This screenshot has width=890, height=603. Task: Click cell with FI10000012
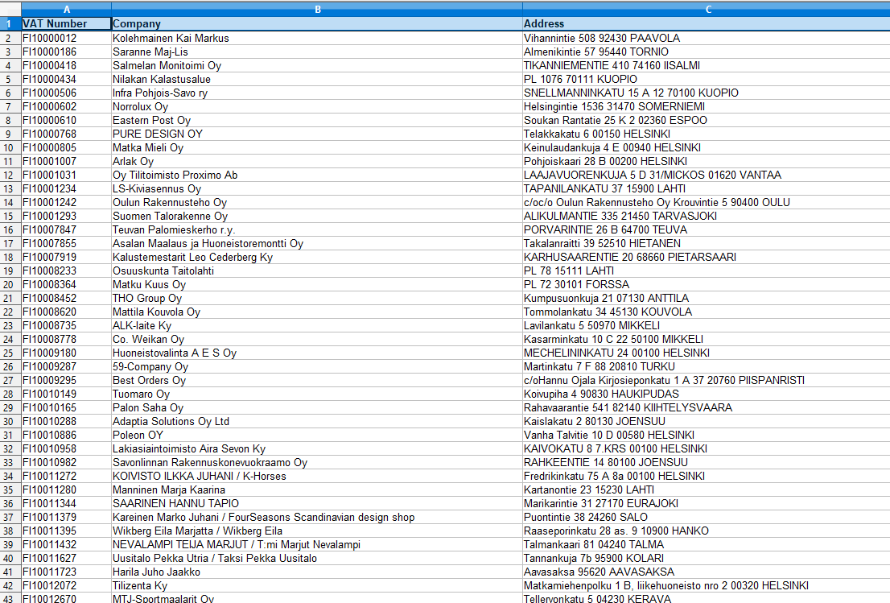(x=67, y=38)
